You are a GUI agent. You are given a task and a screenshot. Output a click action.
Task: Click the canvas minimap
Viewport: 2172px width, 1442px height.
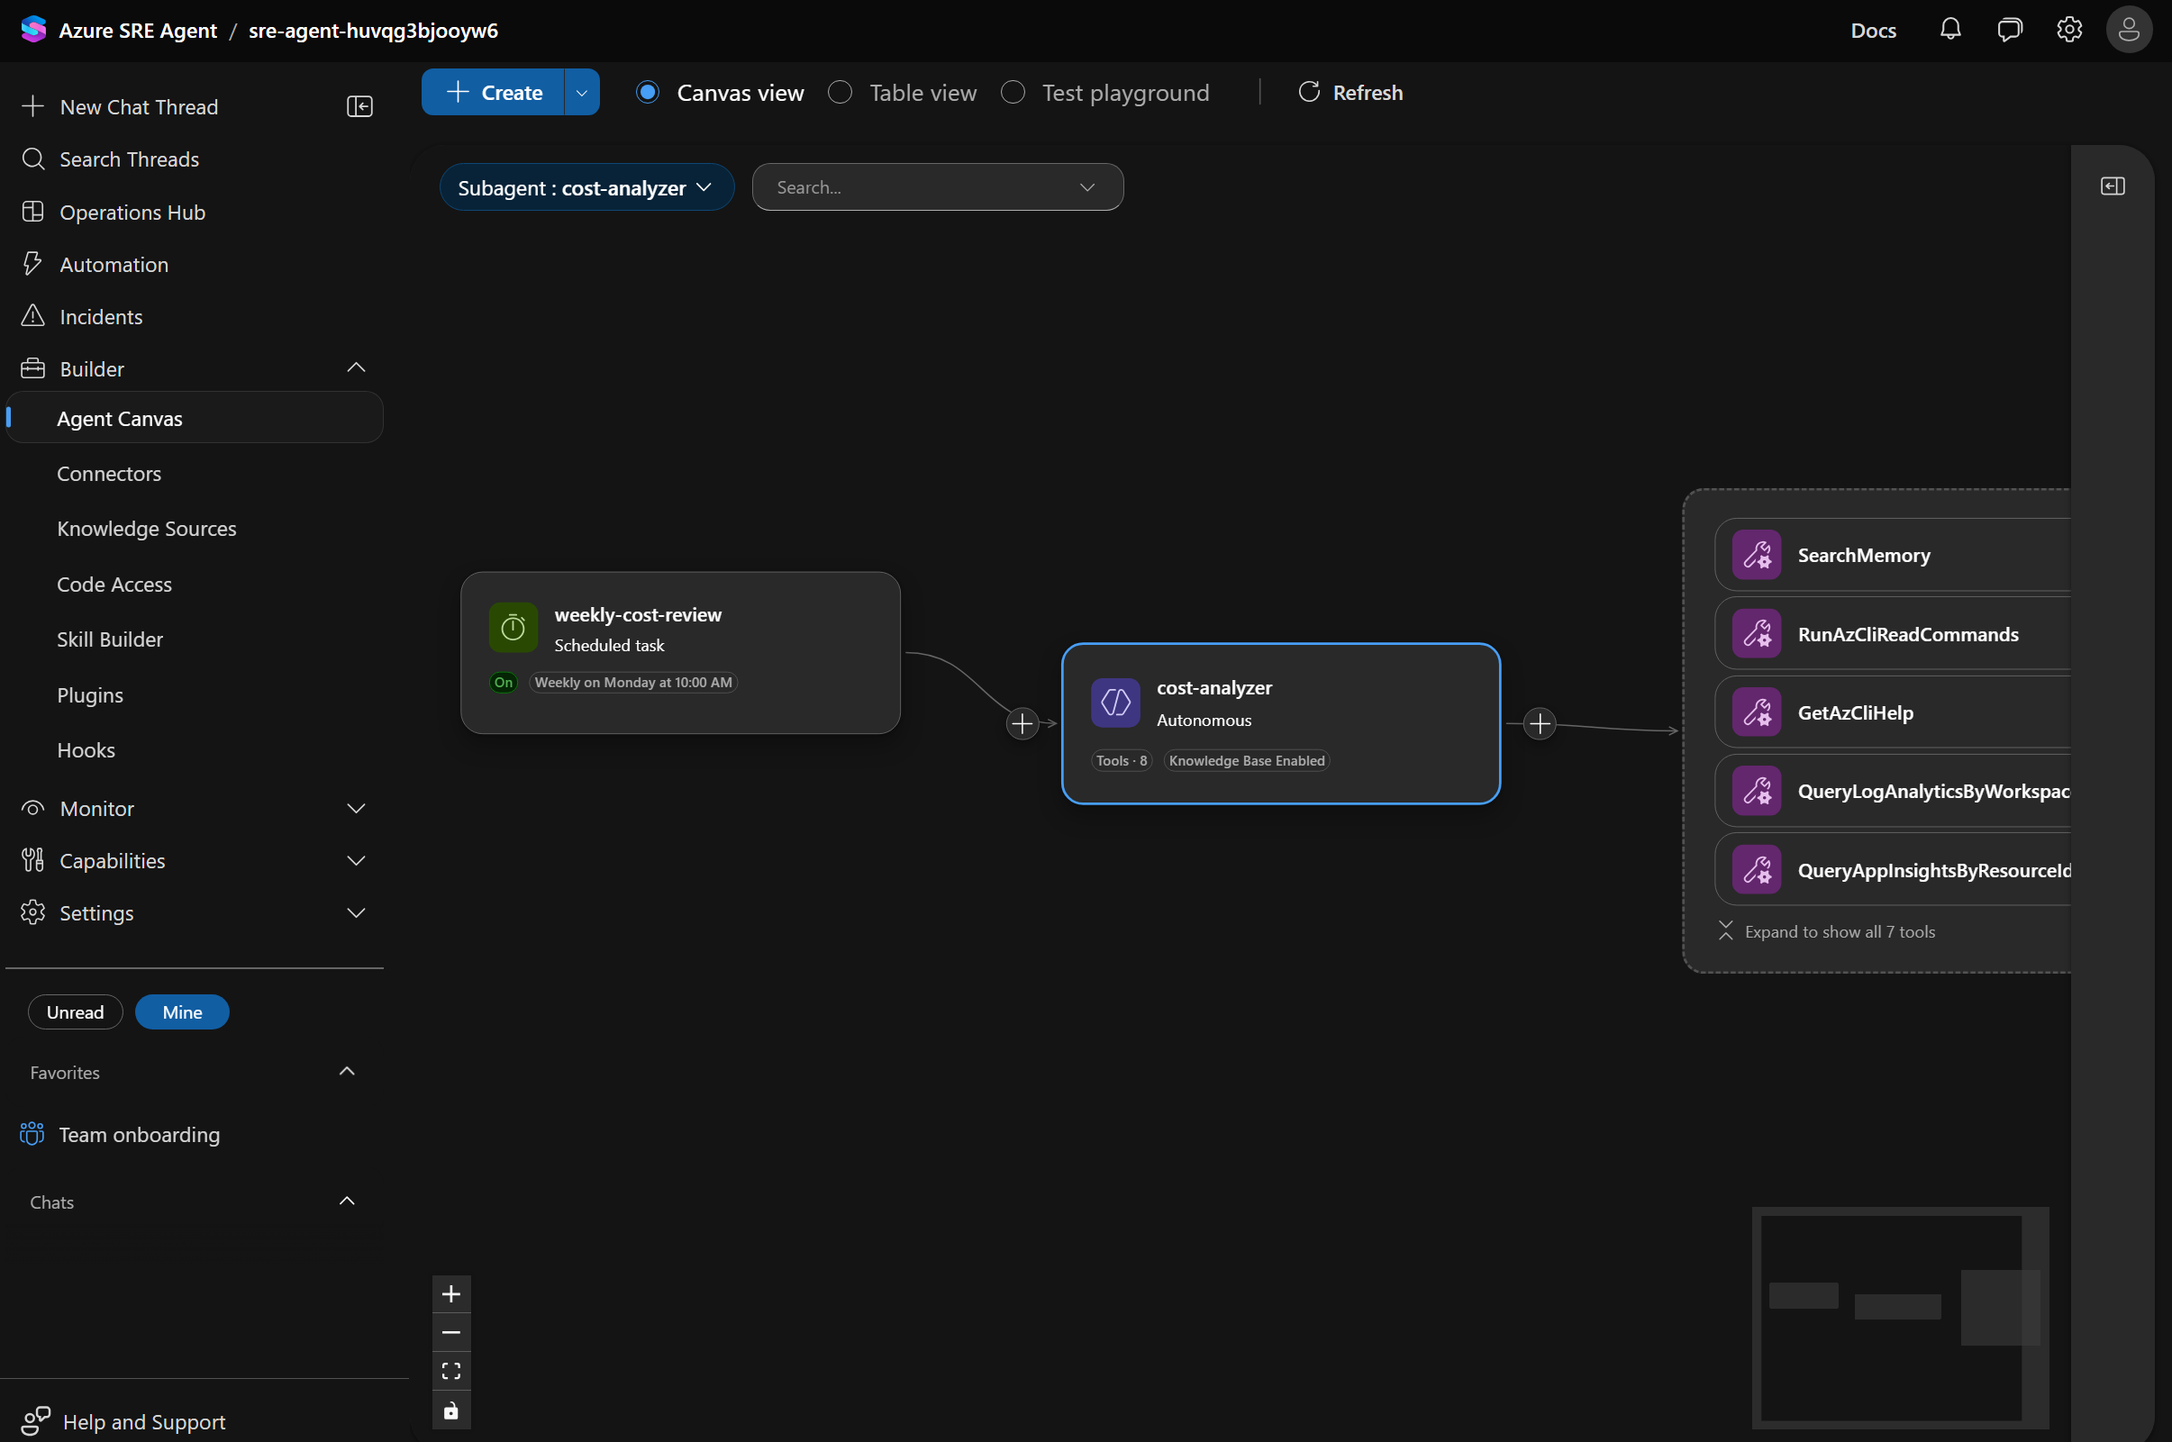tap(1900, 1318)
